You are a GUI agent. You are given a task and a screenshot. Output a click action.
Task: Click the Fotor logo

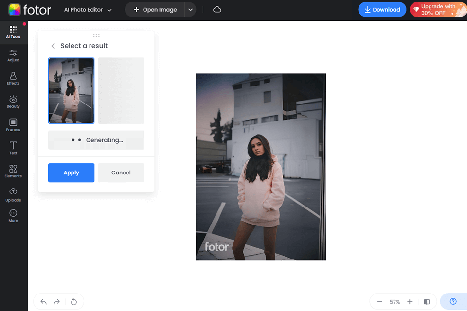click(x=30, y=10)
